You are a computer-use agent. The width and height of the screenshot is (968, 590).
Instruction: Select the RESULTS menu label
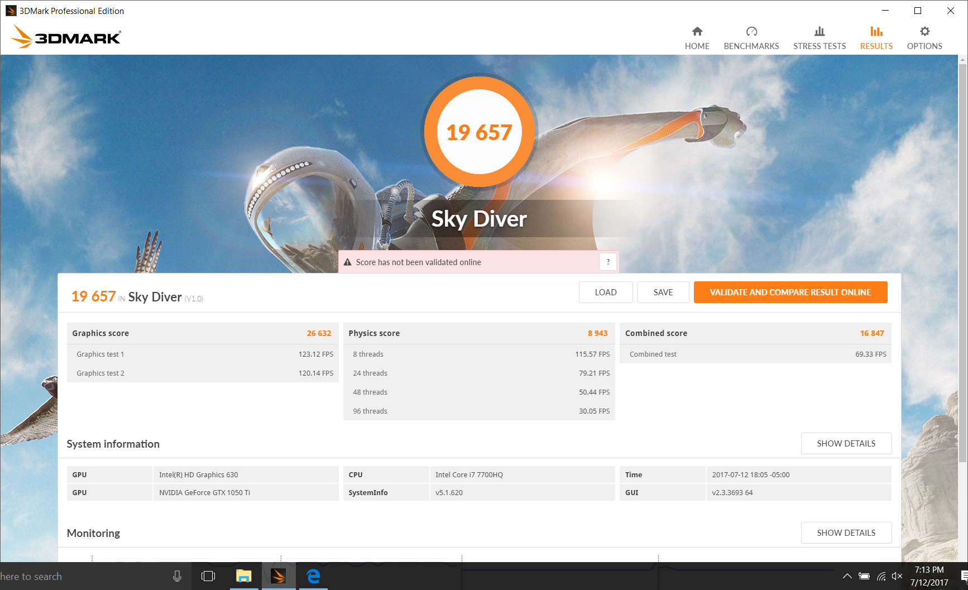[876, 46]
